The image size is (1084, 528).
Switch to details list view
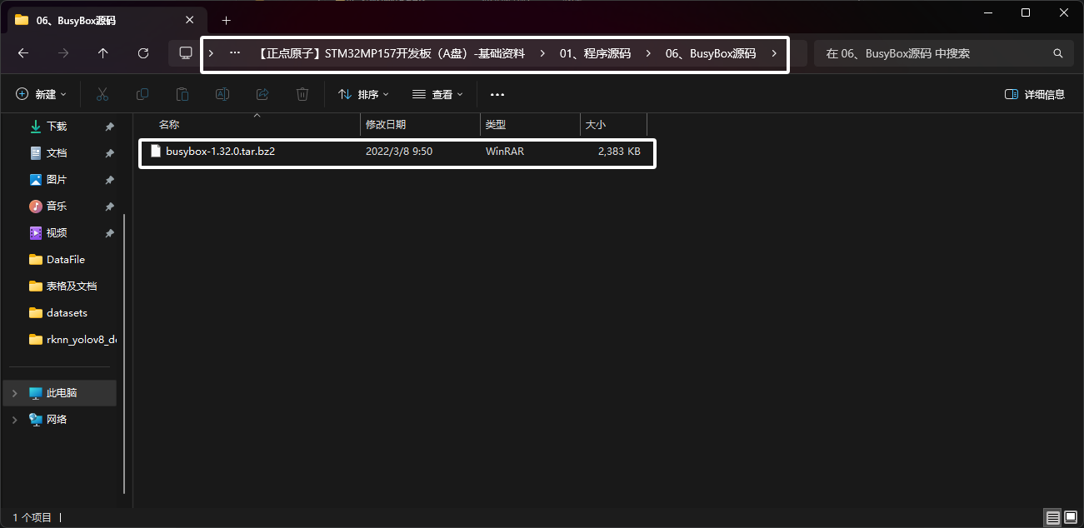(x=1053, y=518)
